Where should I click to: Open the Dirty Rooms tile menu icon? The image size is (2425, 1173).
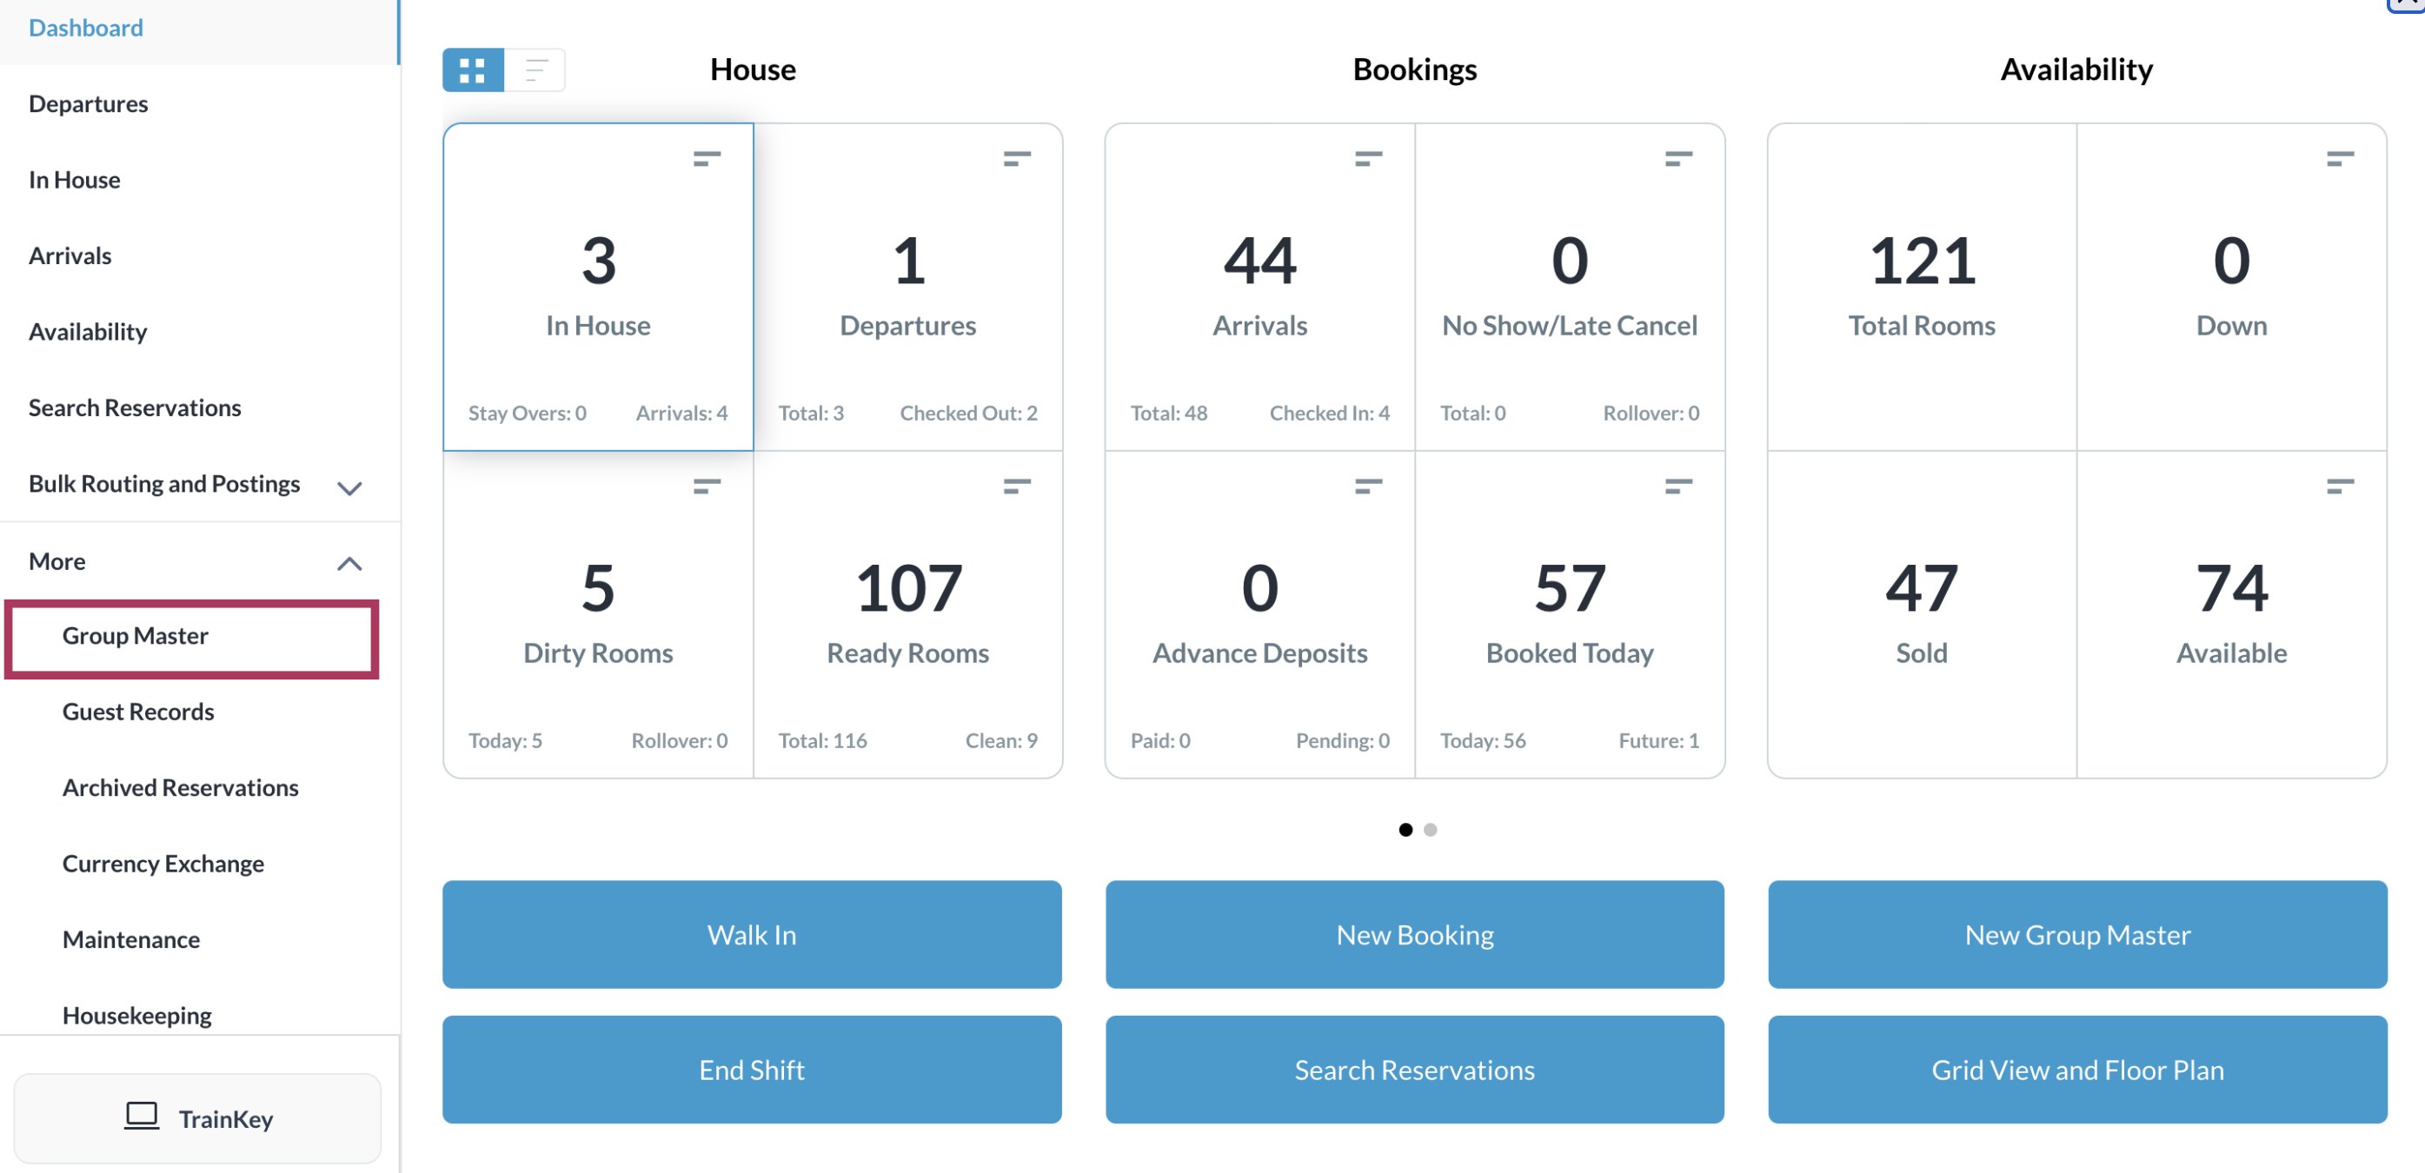coord(706,486)
